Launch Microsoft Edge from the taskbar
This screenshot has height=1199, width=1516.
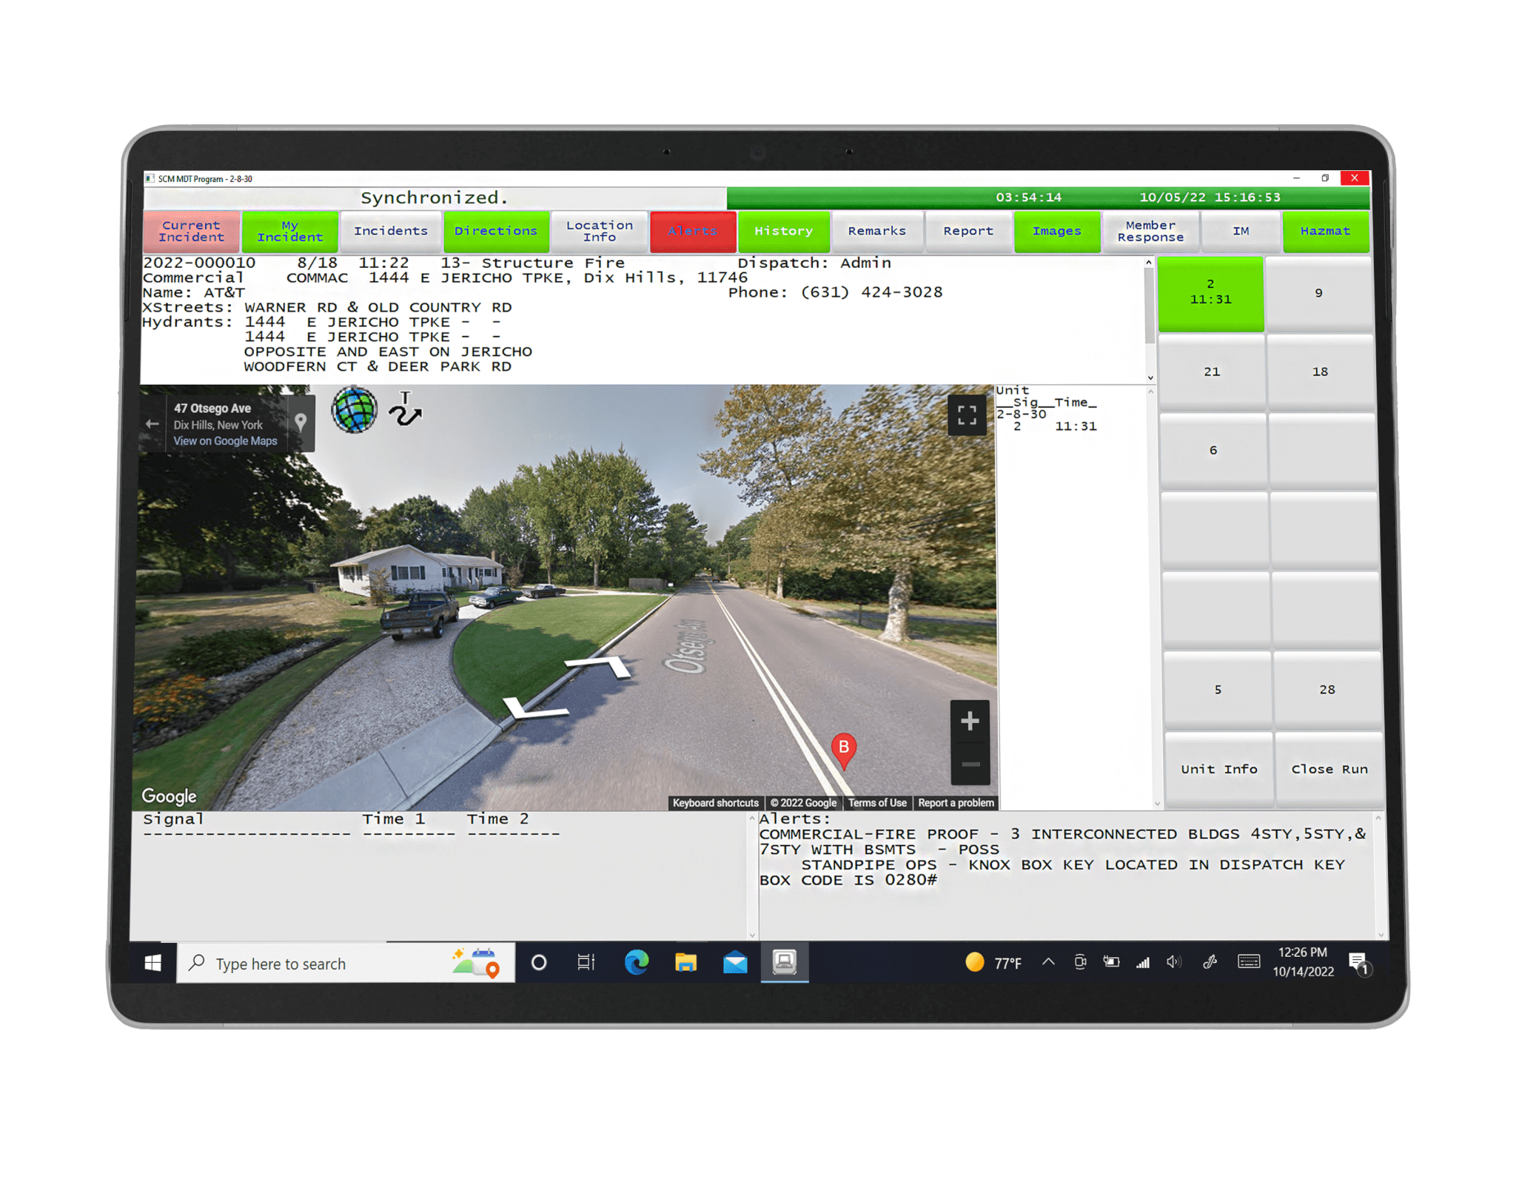pos(636,963)
